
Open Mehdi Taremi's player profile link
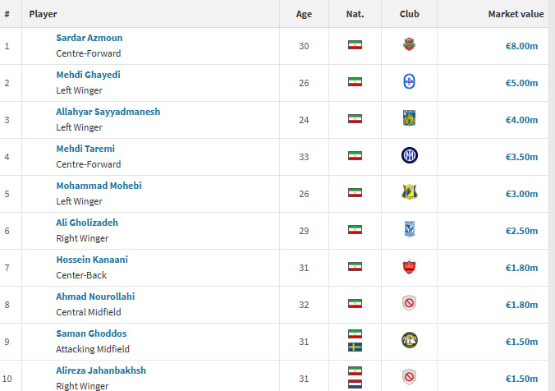(x=85, y=149)
